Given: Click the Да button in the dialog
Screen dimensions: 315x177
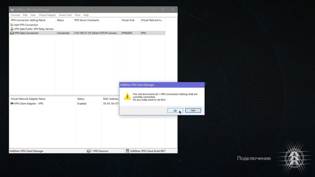Looking at the screenshot, I should coord(175,110).
